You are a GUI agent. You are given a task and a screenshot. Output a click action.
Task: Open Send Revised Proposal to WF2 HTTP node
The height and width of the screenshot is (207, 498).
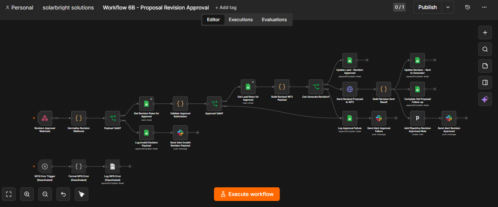350,89
